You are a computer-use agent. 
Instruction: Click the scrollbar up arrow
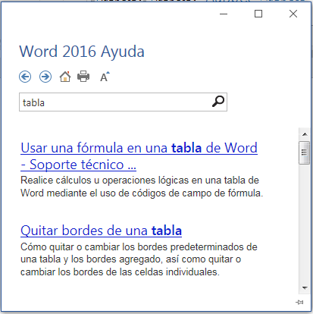(x=305, y=134)
